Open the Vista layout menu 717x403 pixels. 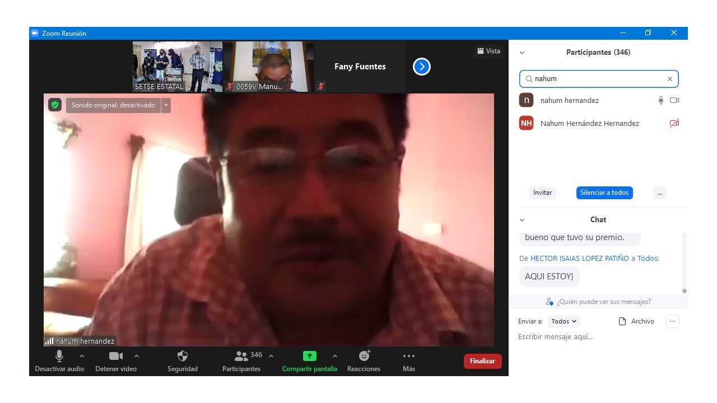(489, 51)
